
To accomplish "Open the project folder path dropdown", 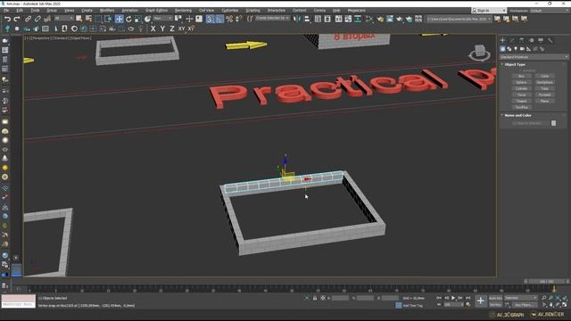I will point(459,19).
